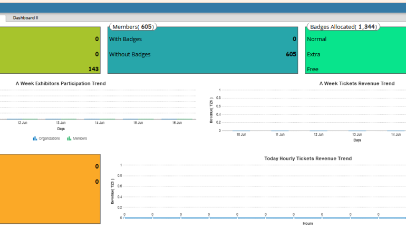Select the With Badges row
This screenshot has height=237, width=406.
coord(125,39)
